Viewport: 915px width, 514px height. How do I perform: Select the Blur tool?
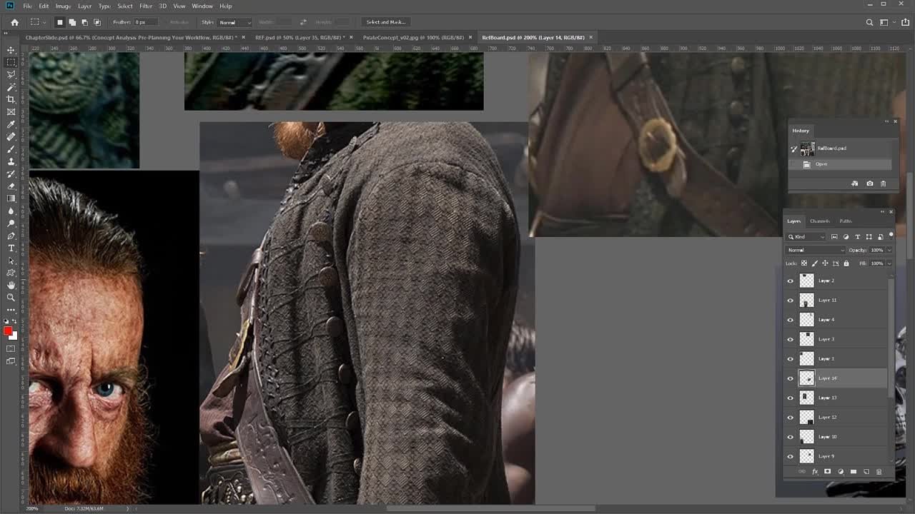pyautogui.click(x=11, y=211)
